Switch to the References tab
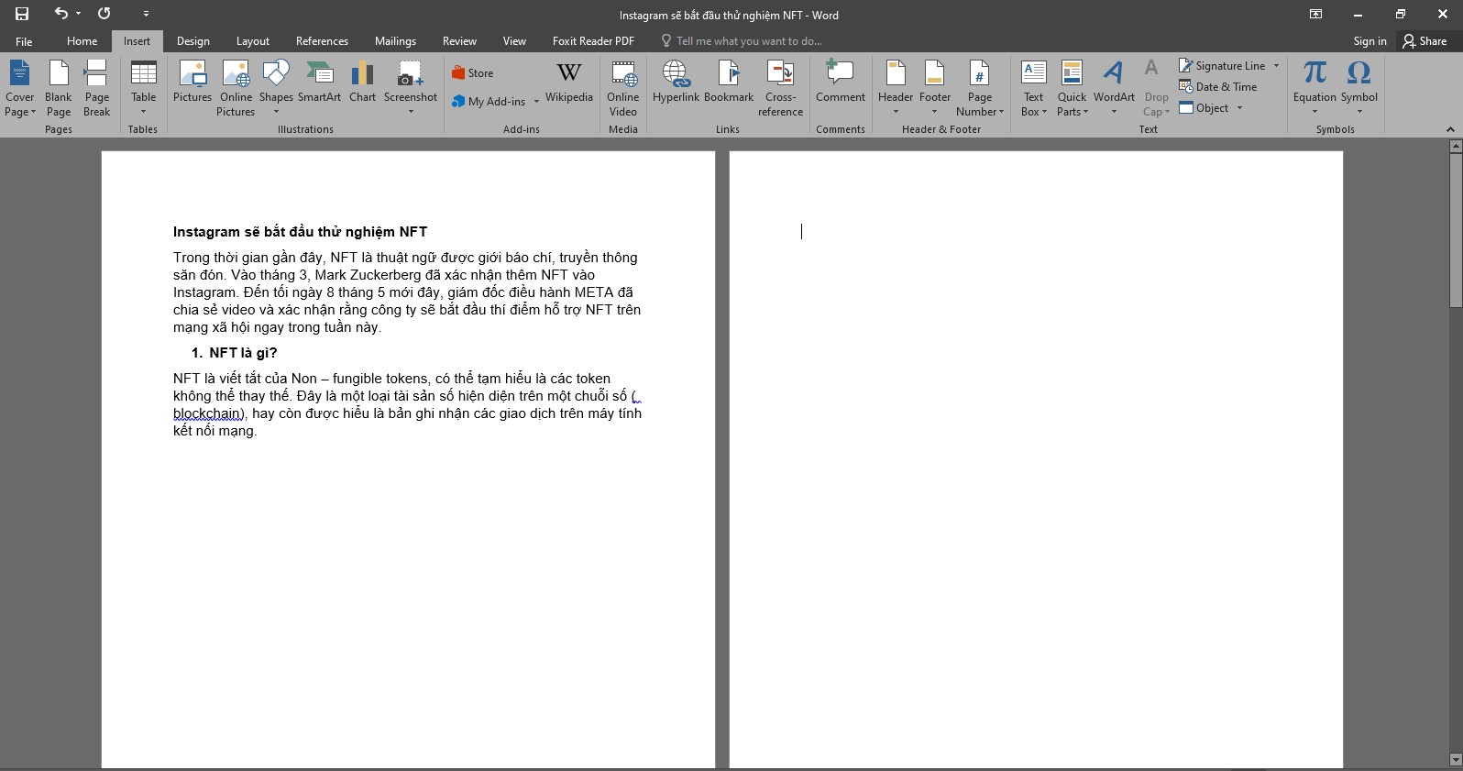The image size is (1463, 771). pyautogui.click(x=322, y=41)
